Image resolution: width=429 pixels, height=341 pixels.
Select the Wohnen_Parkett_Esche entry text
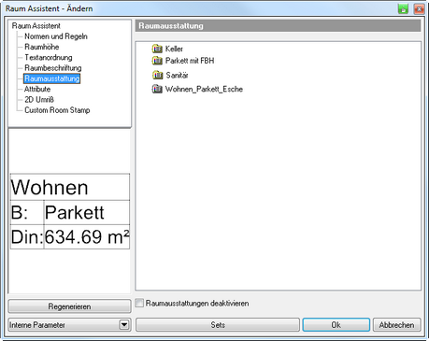pos(204,90)
